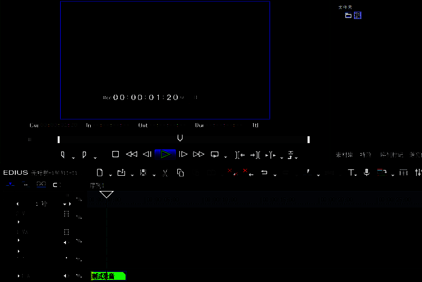Select the 序列1 sequence tab
The image size is (422, 282).
pos(97,186)
